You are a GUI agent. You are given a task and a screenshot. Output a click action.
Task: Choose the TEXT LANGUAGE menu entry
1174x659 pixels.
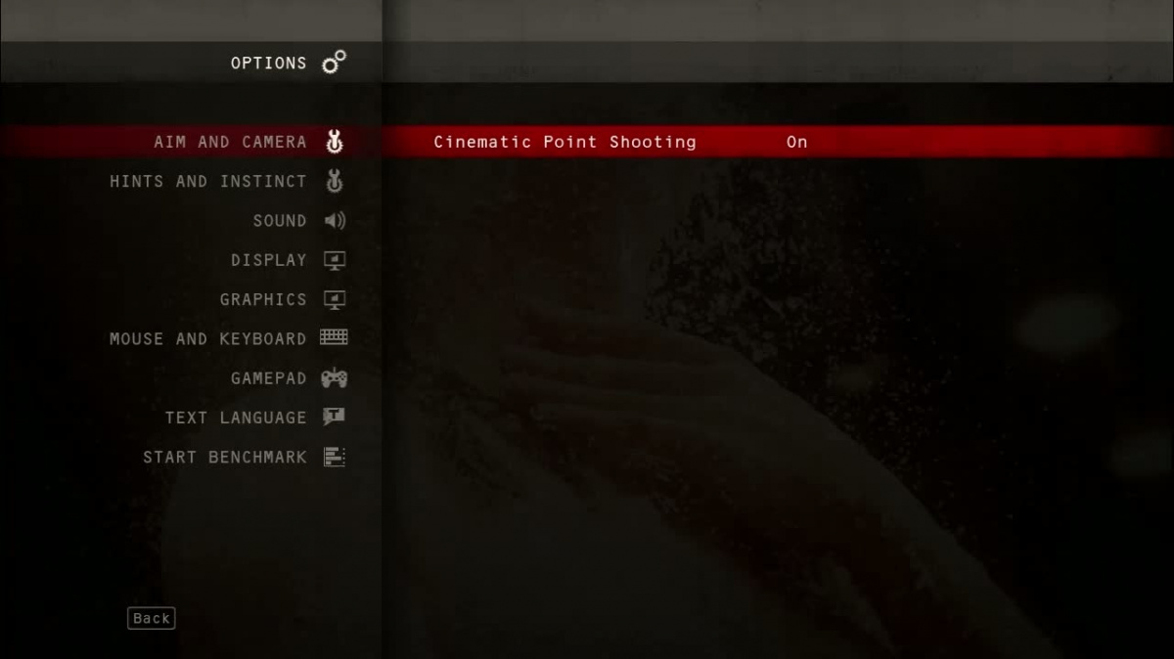tap(236, 417)
